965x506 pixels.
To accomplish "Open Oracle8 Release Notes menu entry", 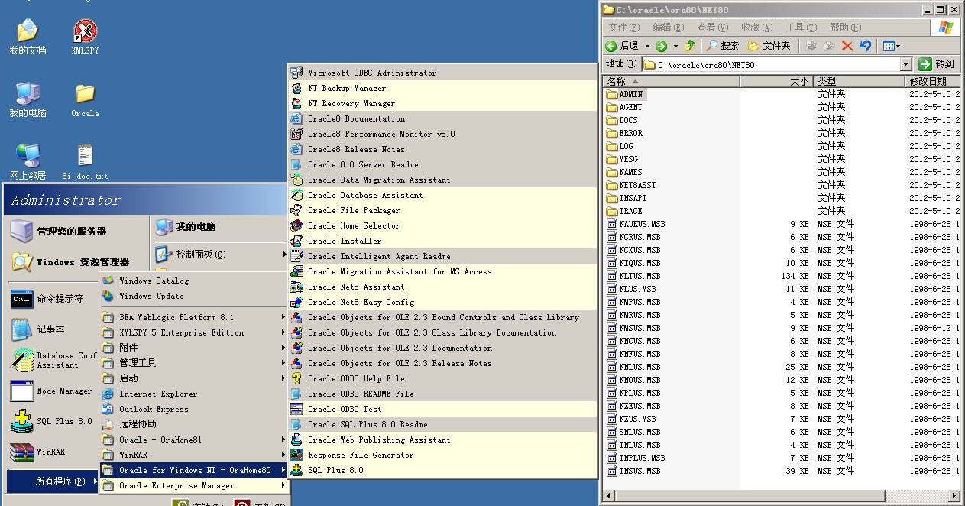I will 442,149.
